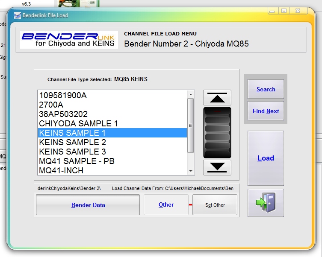Open the Search button
Viewport: 322px width, 257px height.
(266, 89)
